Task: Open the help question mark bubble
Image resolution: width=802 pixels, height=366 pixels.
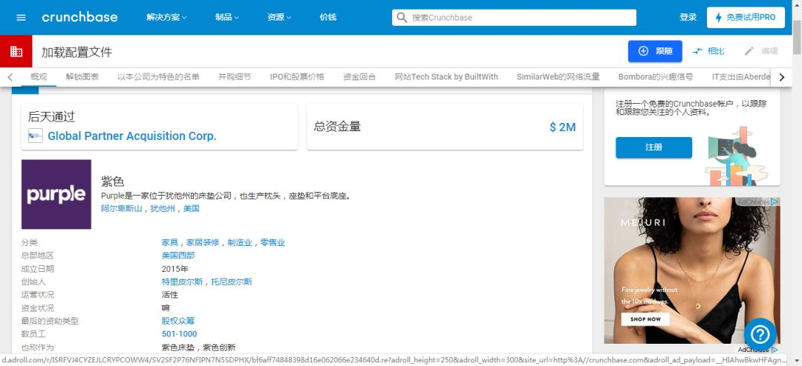Action: (760, 334)
